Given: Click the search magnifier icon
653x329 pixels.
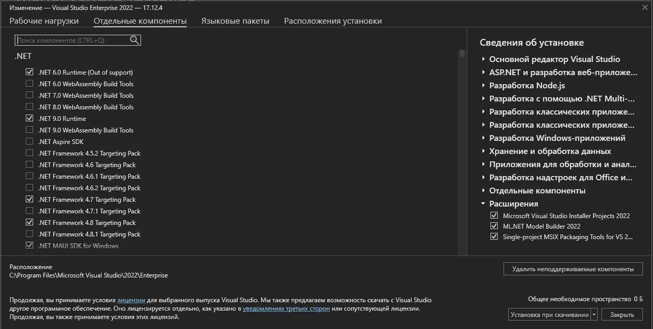Looking at the screenshot, I should pos(135,40).
